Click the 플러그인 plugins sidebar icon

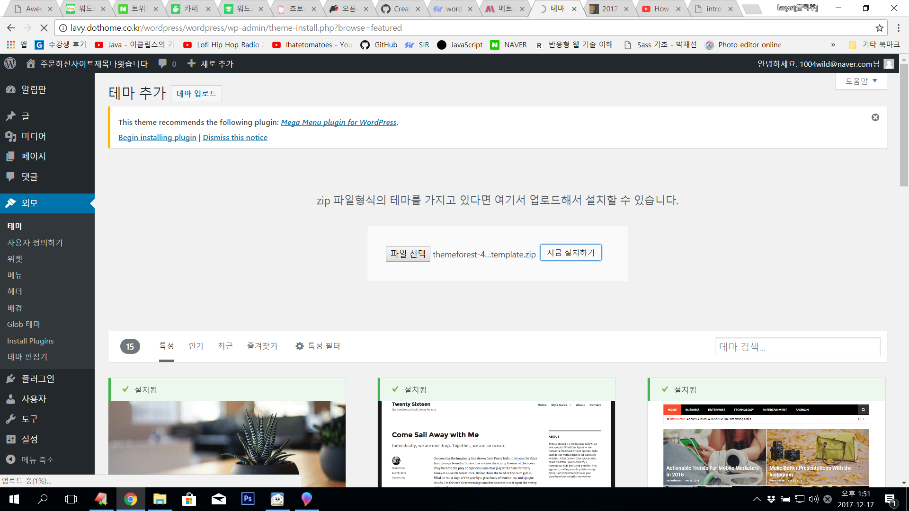[10, 379]
